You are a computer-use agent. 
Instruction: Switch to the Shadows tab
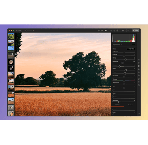point(130,105)
